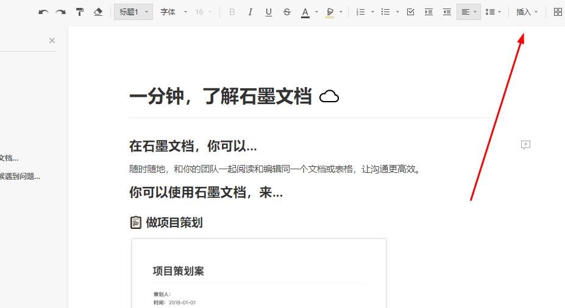Open the font size 16 dropdown

click(203, 12)
